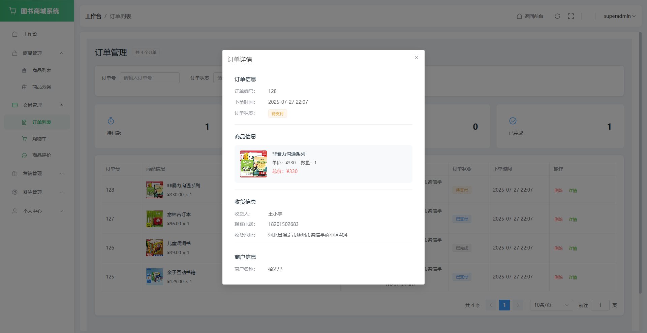Open the superadmin user dropdown

click(x=619, y=16)
